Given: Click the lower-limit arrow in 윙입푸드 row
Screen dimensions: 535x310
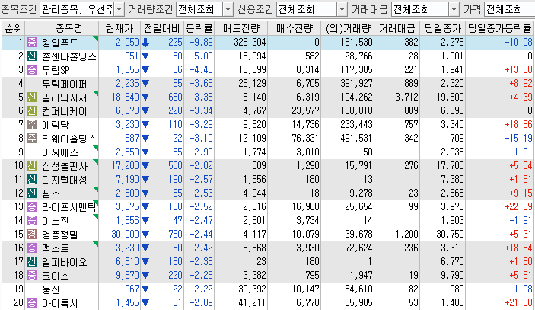Looking at the screenshot, I should [x=145, y=43].
